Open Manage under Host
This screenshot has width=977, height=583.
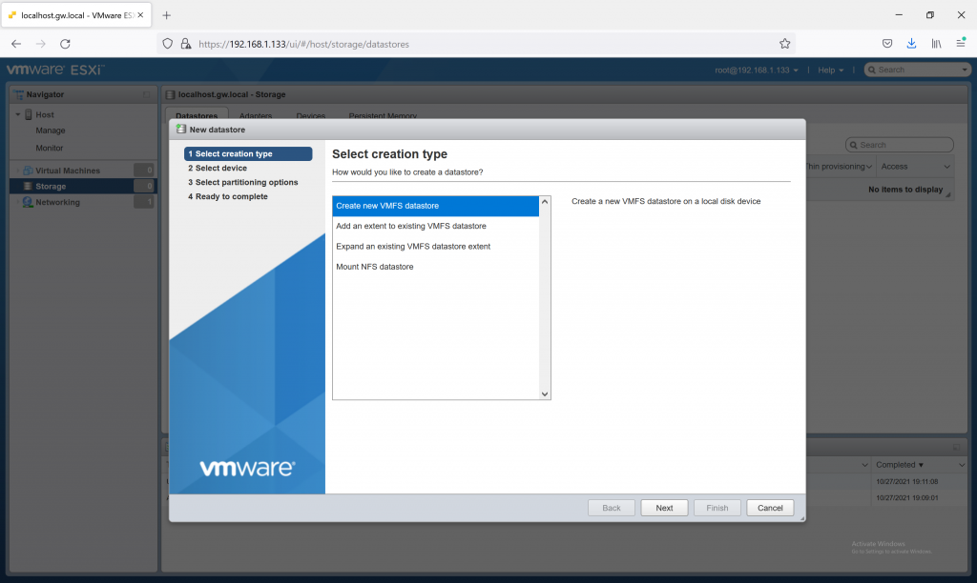coord(51,131)
